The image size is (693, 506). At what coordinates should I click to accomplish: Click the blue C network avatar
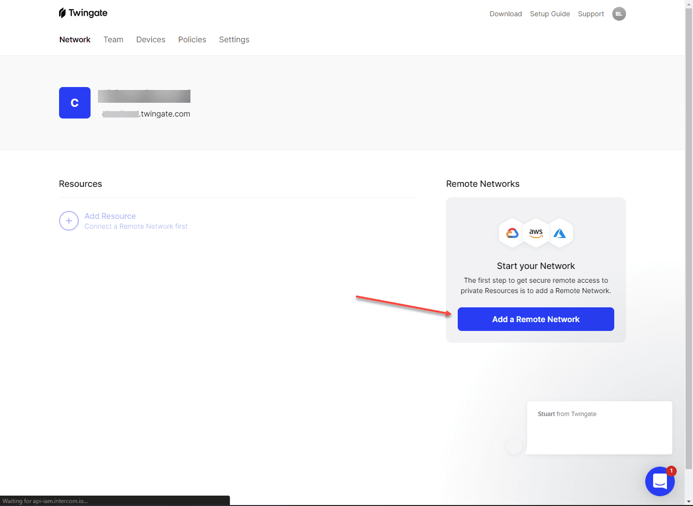click(75, 103)
